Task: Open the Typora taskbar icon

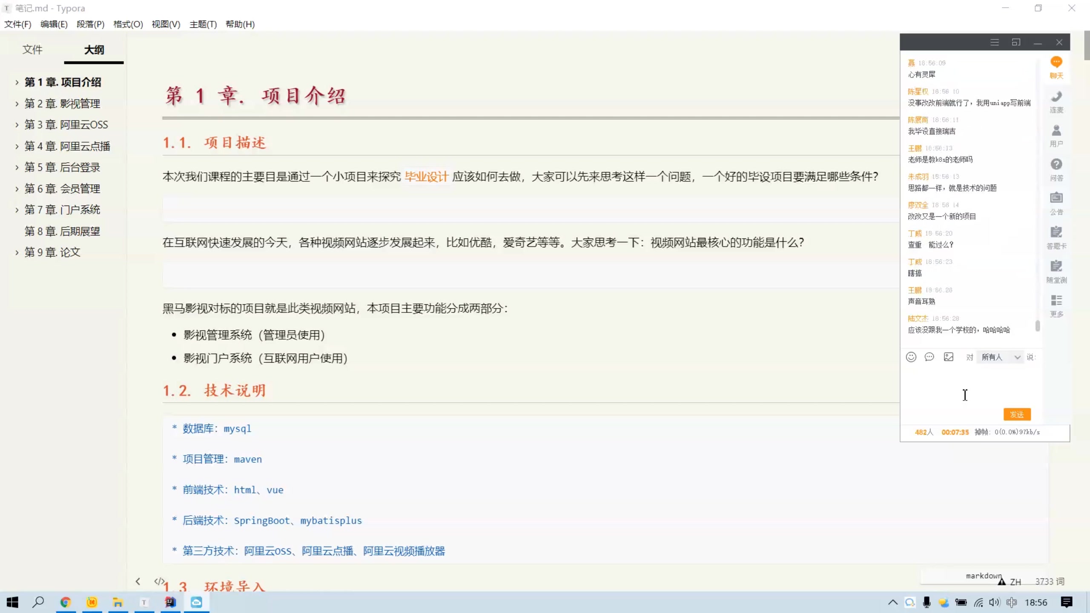Action: tap(144, 602)
